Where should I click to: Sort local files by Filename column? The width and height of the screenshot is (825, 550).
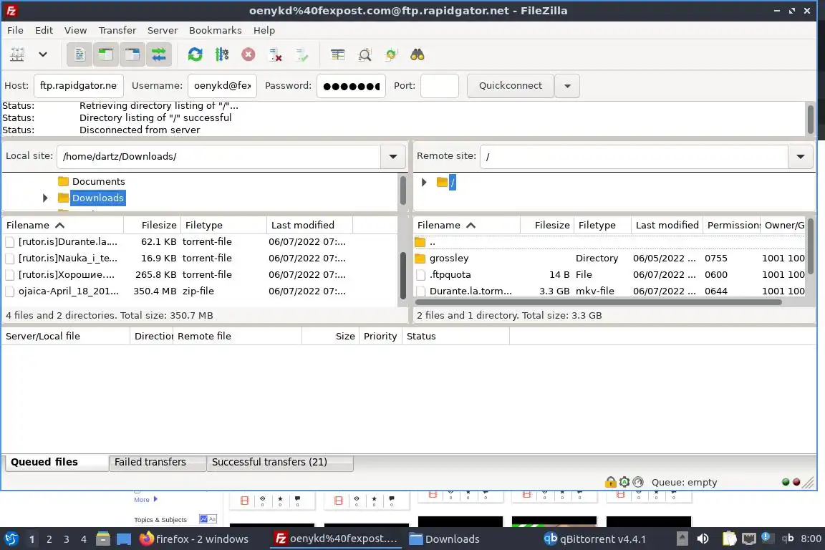[62, 226]
